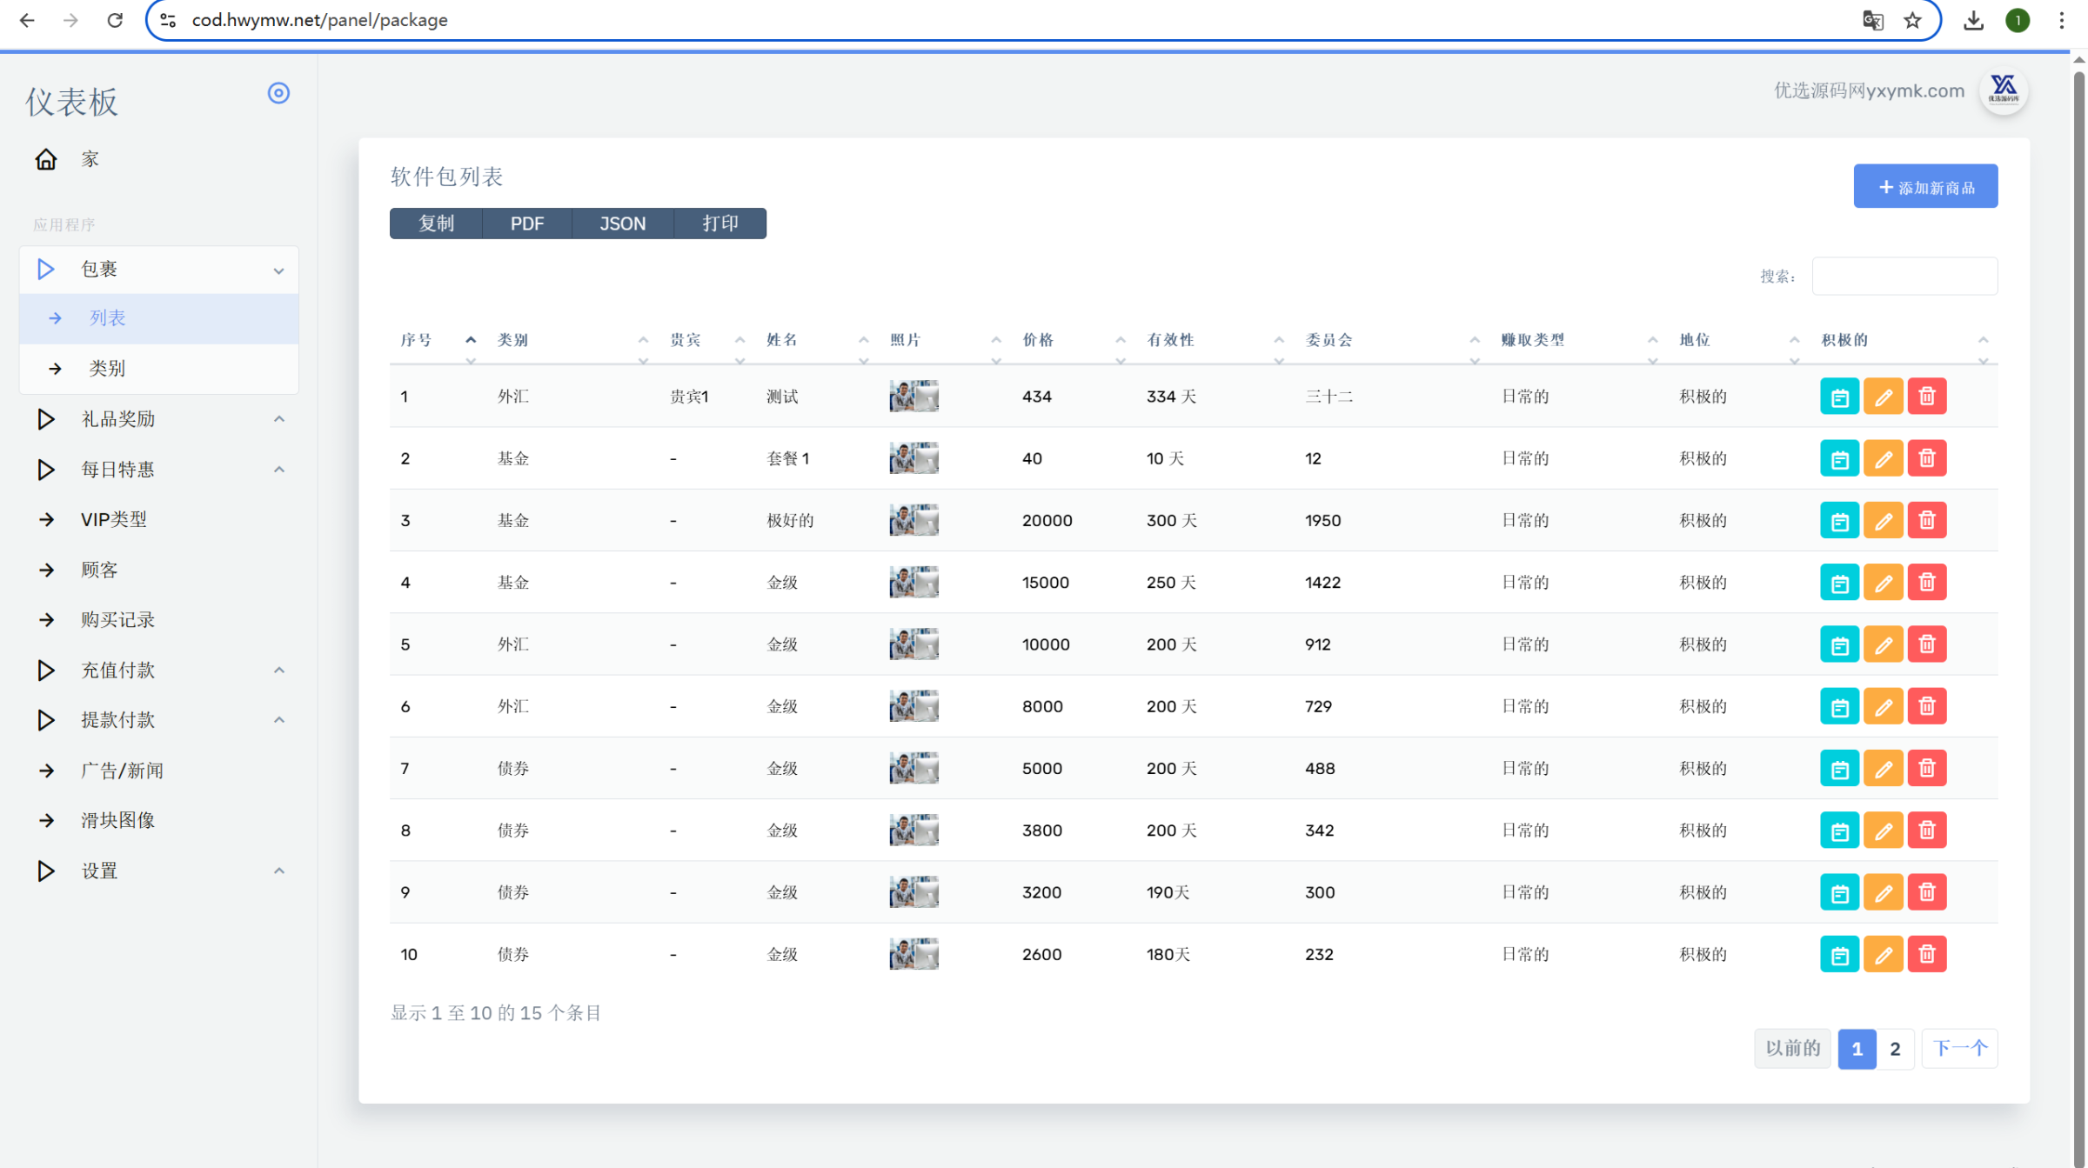Click the translate page icon in the address bar

tap(1872, 20)
